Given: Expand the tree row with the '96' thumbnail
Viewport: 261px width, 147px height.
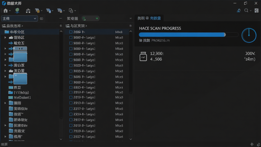Looking at the screenshot, I should [5, 48].
